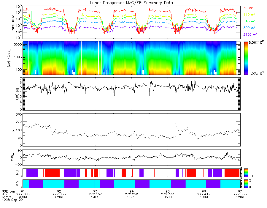
Task: Click the 'hhmm' row label
Action: [x=6, y=197]
